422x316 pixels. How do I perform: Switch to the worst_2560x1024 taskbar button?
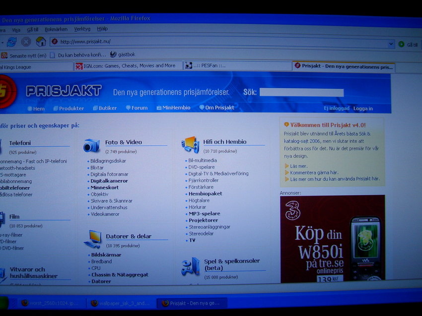tap(51, 304)
